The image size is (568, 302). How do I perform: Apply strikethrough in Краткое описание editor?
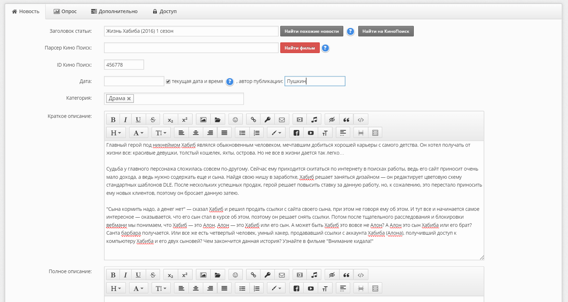153,120
